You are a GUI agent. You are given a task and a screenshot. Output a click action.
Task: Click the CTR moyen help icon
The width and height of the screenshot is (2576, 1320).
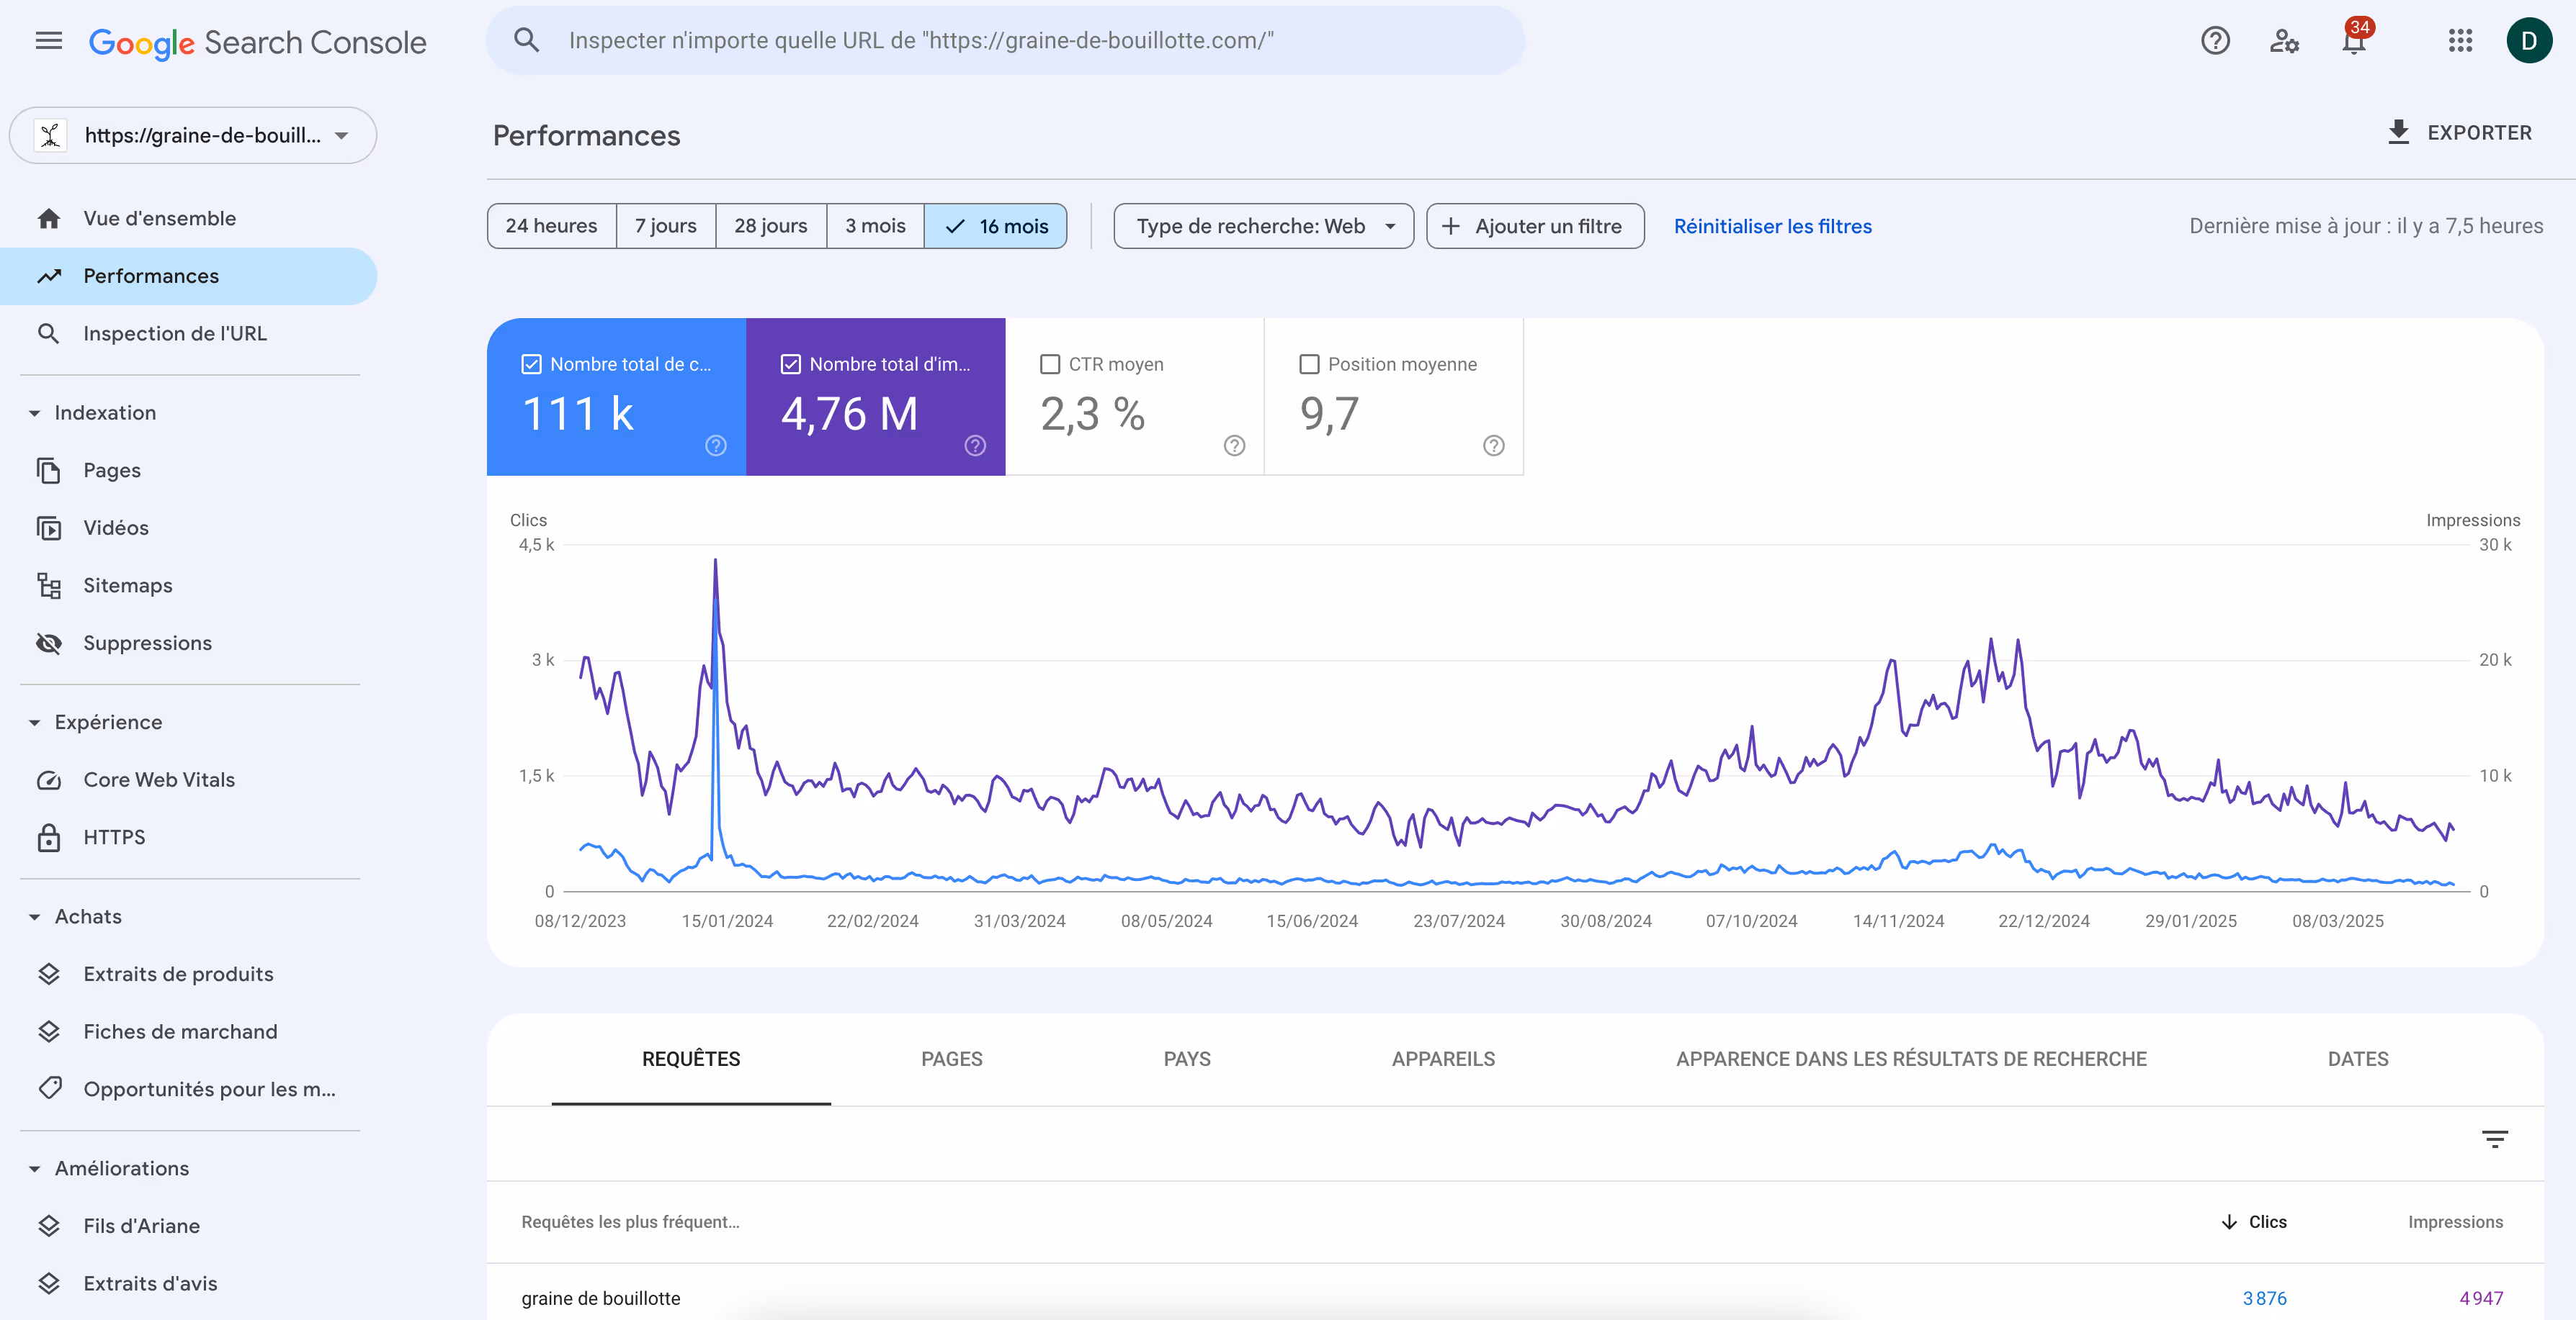point(1234,446)
